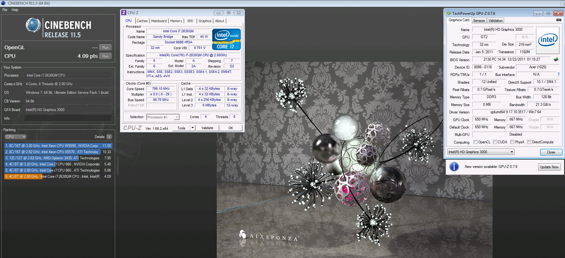Click the Cinebench globe logo icon

[33, 25]
